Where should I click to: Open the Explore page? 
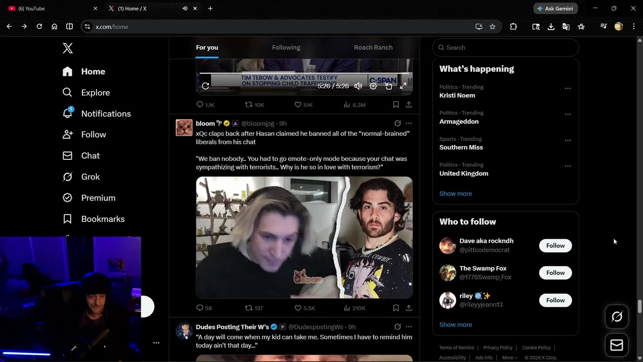tap(86, 93)
